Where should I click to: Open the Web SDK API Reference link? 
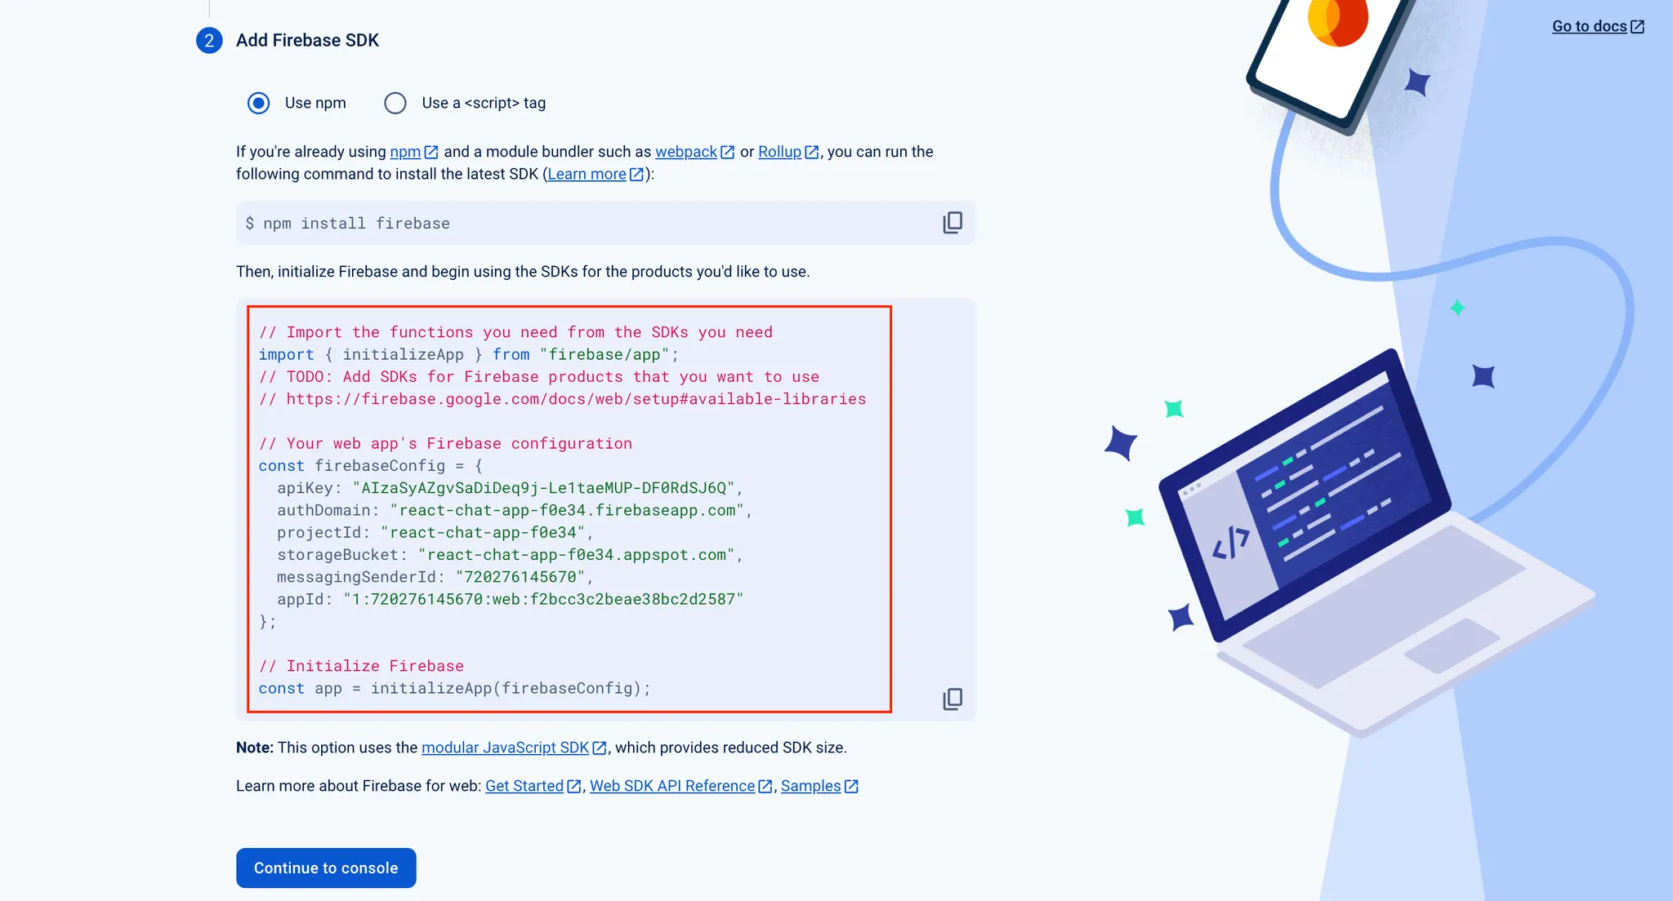(x=671, y=786)
